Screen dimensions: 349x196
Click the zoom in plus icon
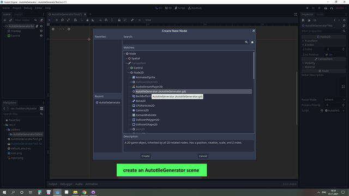pos(69,29)
